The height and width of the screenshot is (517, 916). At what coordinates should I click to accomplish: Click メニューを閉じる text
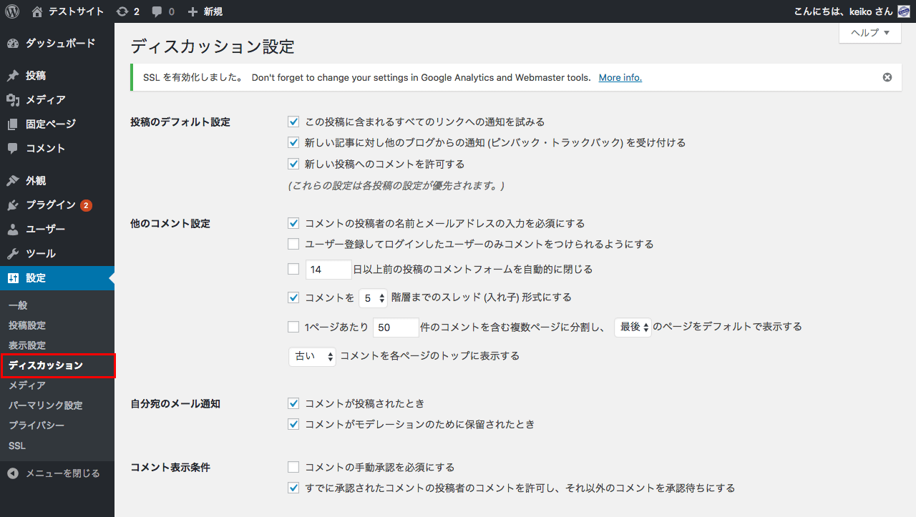coord(63,473)
